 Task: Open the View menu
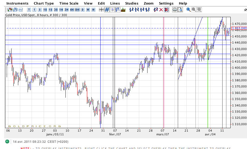pos(88,3)
